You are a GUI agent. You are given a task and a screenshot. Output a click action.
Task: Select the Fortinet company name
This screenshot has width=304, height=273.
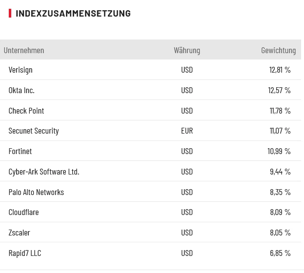click(20, 151)
